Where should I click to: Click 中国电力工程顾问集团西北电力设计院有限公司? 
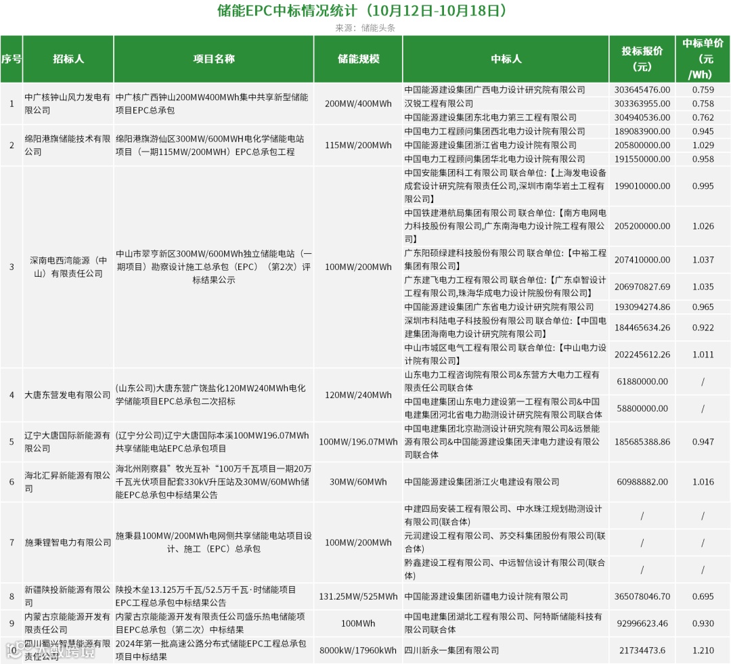coord(495,131)
